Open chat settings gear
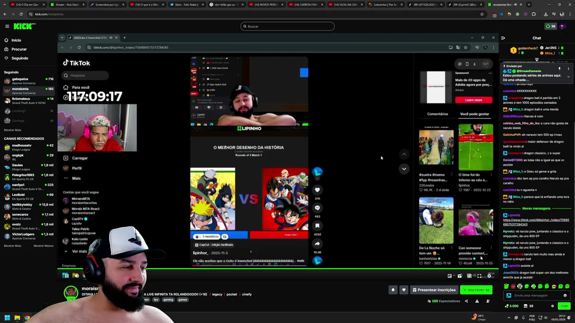This screenshot has height=323, width=575. [553, 306]
